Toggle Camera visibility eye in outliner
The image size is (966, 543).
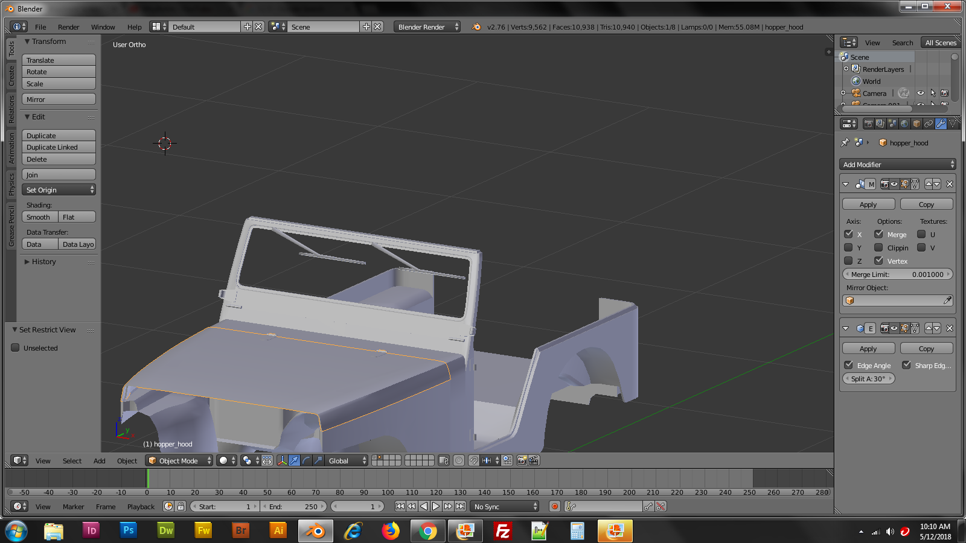(920, 94)
